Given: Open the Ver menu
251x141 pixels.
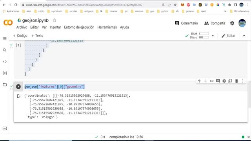Looking at the screenshot, I should (x=44, y=27).
